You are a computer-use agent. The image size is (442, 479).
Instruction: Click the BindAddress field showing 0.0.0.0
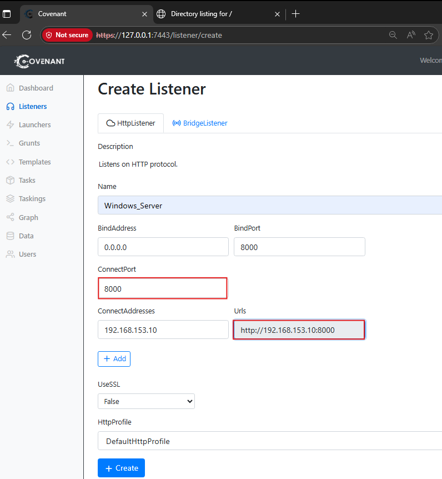coord(163,247)
